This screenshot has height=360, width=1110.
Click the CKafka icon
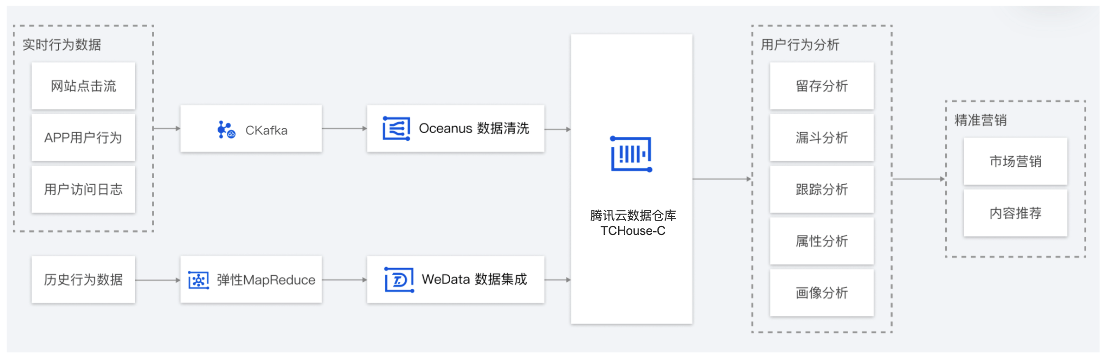[226, 129]
